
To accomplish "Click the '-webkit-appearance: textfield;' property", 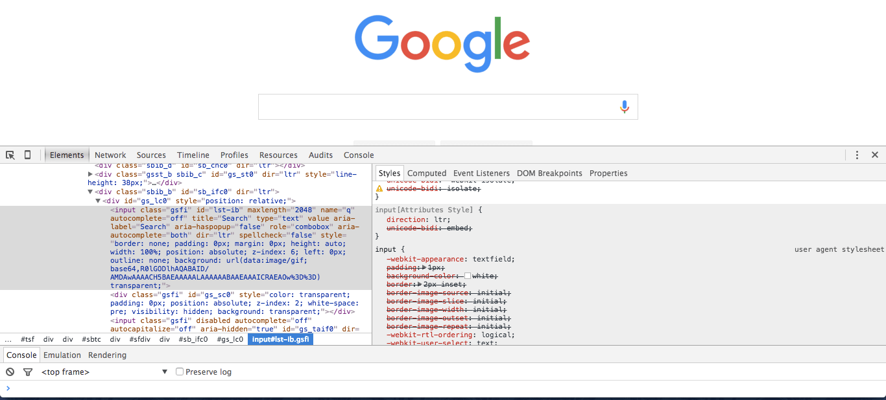I will pyautogui.click(x=451, y=259).
